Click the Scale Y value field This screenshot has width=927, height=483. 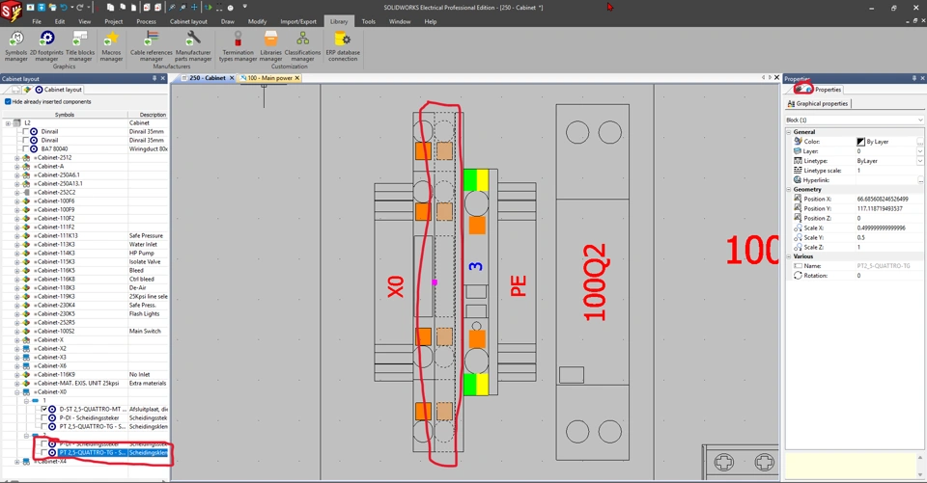(888, 237)
